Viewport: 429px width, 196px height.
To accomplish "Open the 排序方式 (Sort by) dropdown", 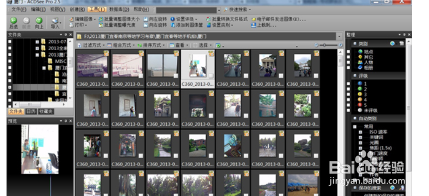I will point(151,45).
